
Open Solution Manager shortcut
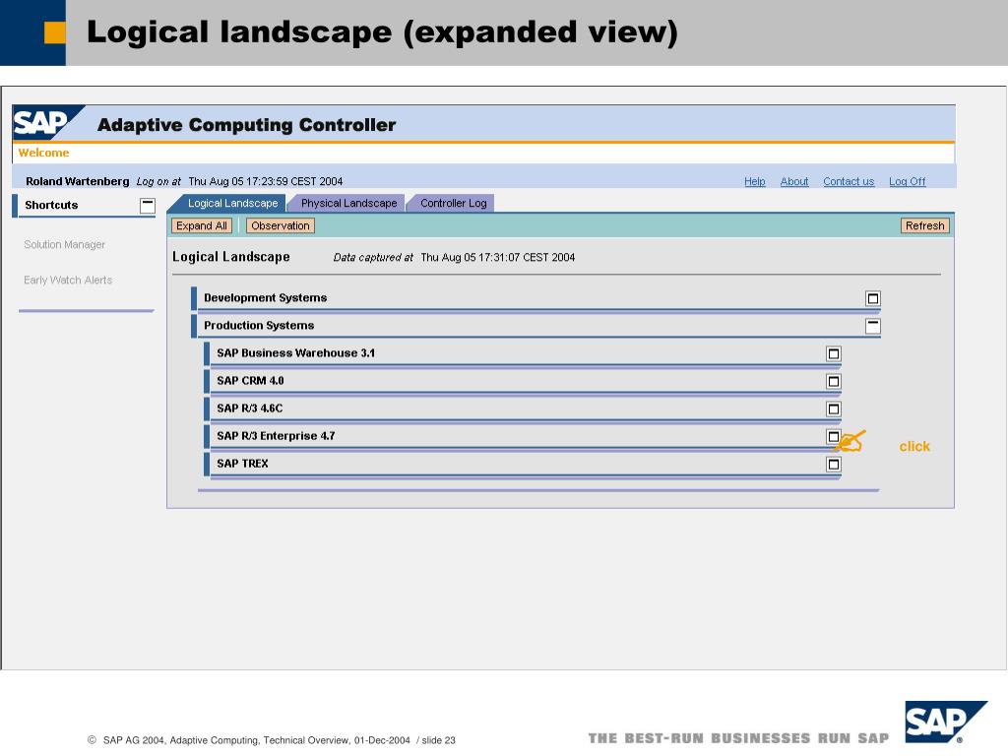tap(64, 244)
